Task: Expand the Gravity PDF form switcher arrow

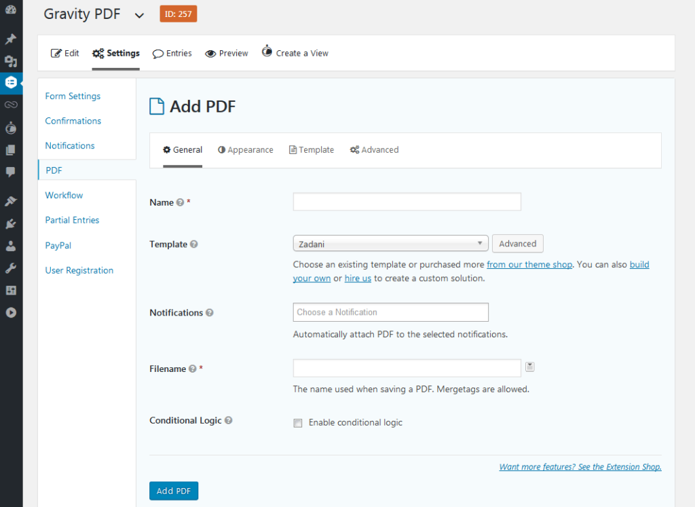Action: [139, 16]
